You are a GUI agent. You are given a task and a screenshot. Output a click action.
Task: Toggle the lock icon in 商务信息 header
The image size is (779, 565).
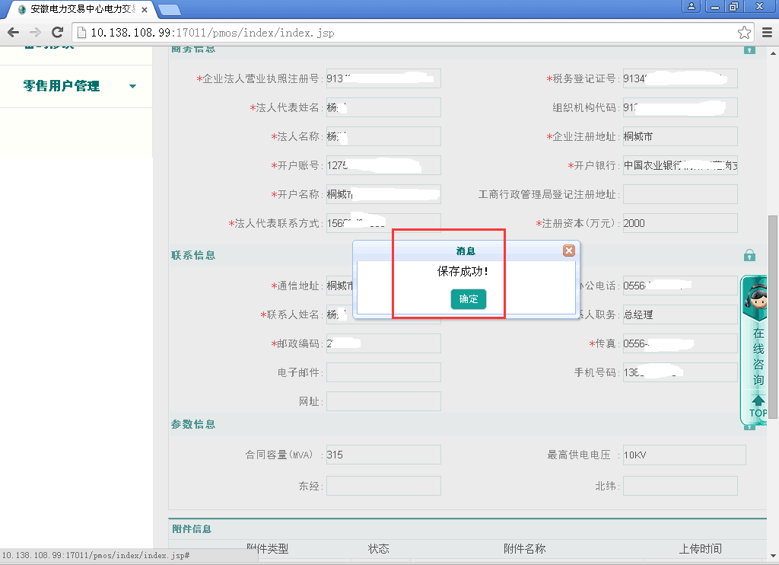749,49
